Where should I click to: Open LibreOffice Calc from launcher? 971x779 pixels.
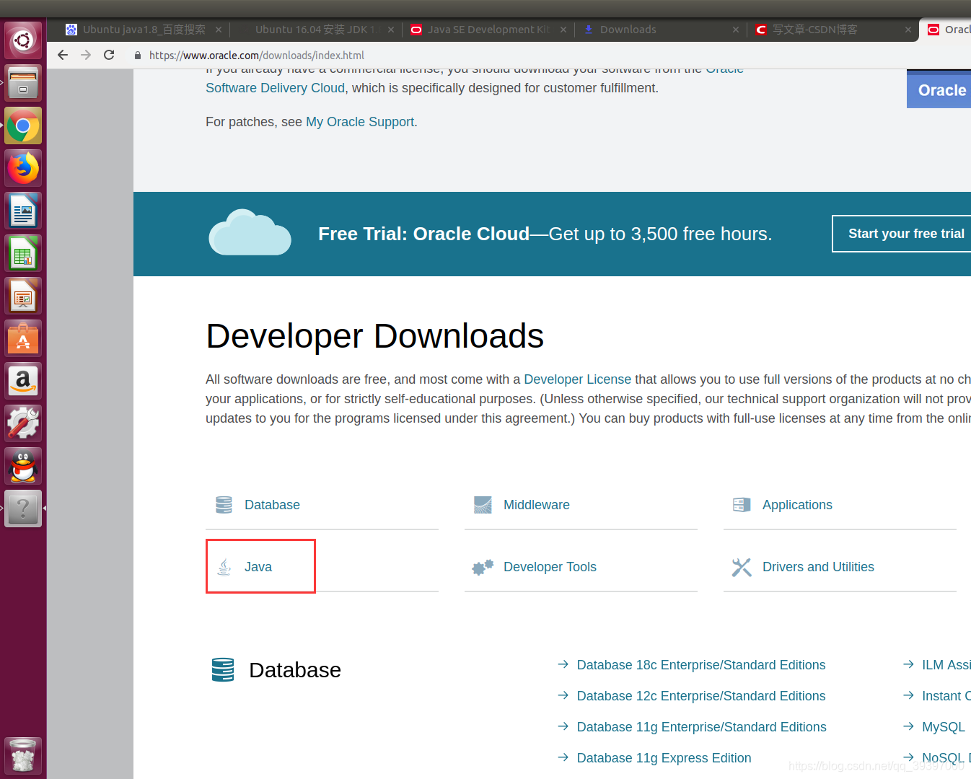click(x=23, y=253)
